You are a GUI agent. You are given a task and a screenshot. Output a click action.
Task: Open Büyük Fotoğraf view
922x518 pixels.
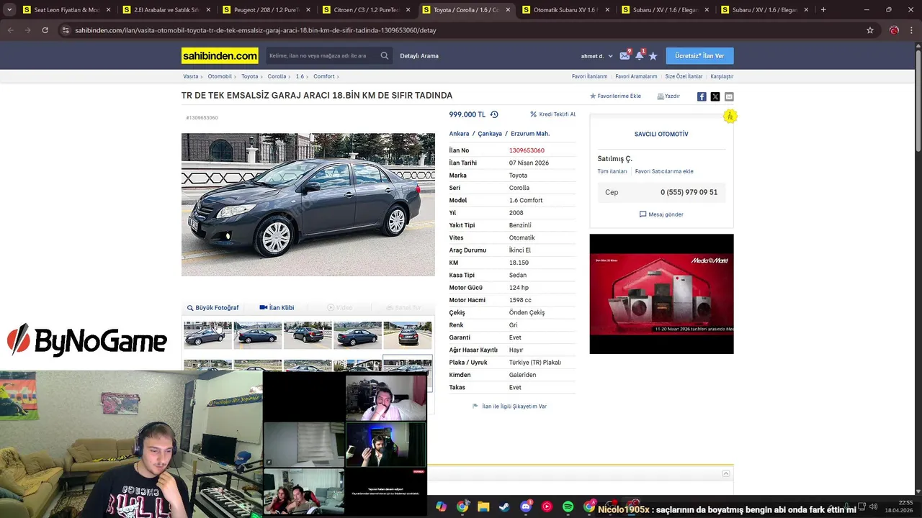coord(212,307)
